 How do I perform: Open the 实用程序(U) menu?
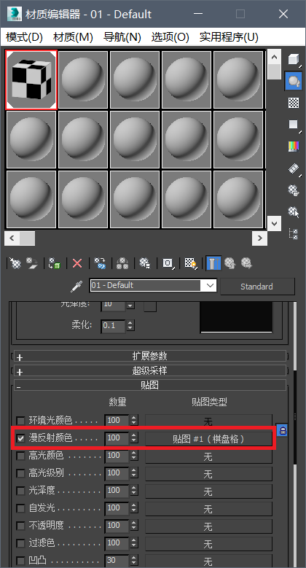click(229, 37)
